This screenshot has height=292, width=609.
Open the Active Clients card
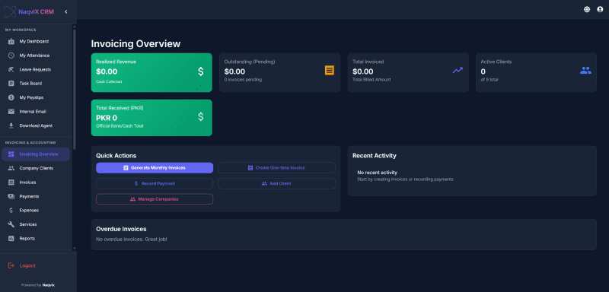[x=536, y=72]
